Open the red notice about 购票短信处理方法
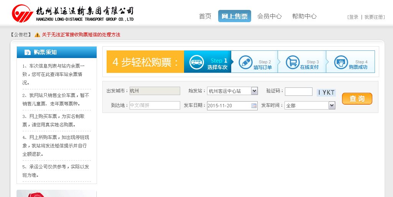The image size is (393, 197). 81,35
